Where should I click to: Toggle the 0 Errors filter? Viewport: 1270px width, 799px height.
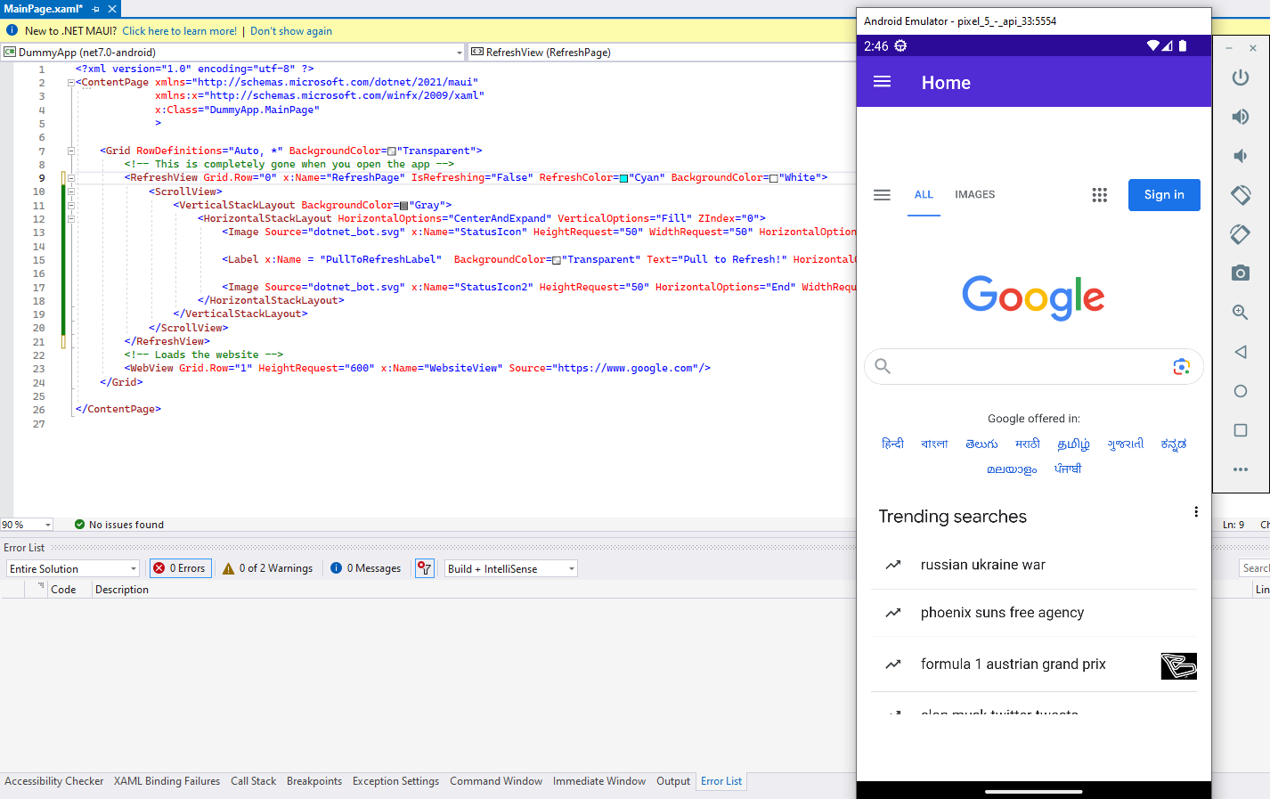(x=180, y=567)
